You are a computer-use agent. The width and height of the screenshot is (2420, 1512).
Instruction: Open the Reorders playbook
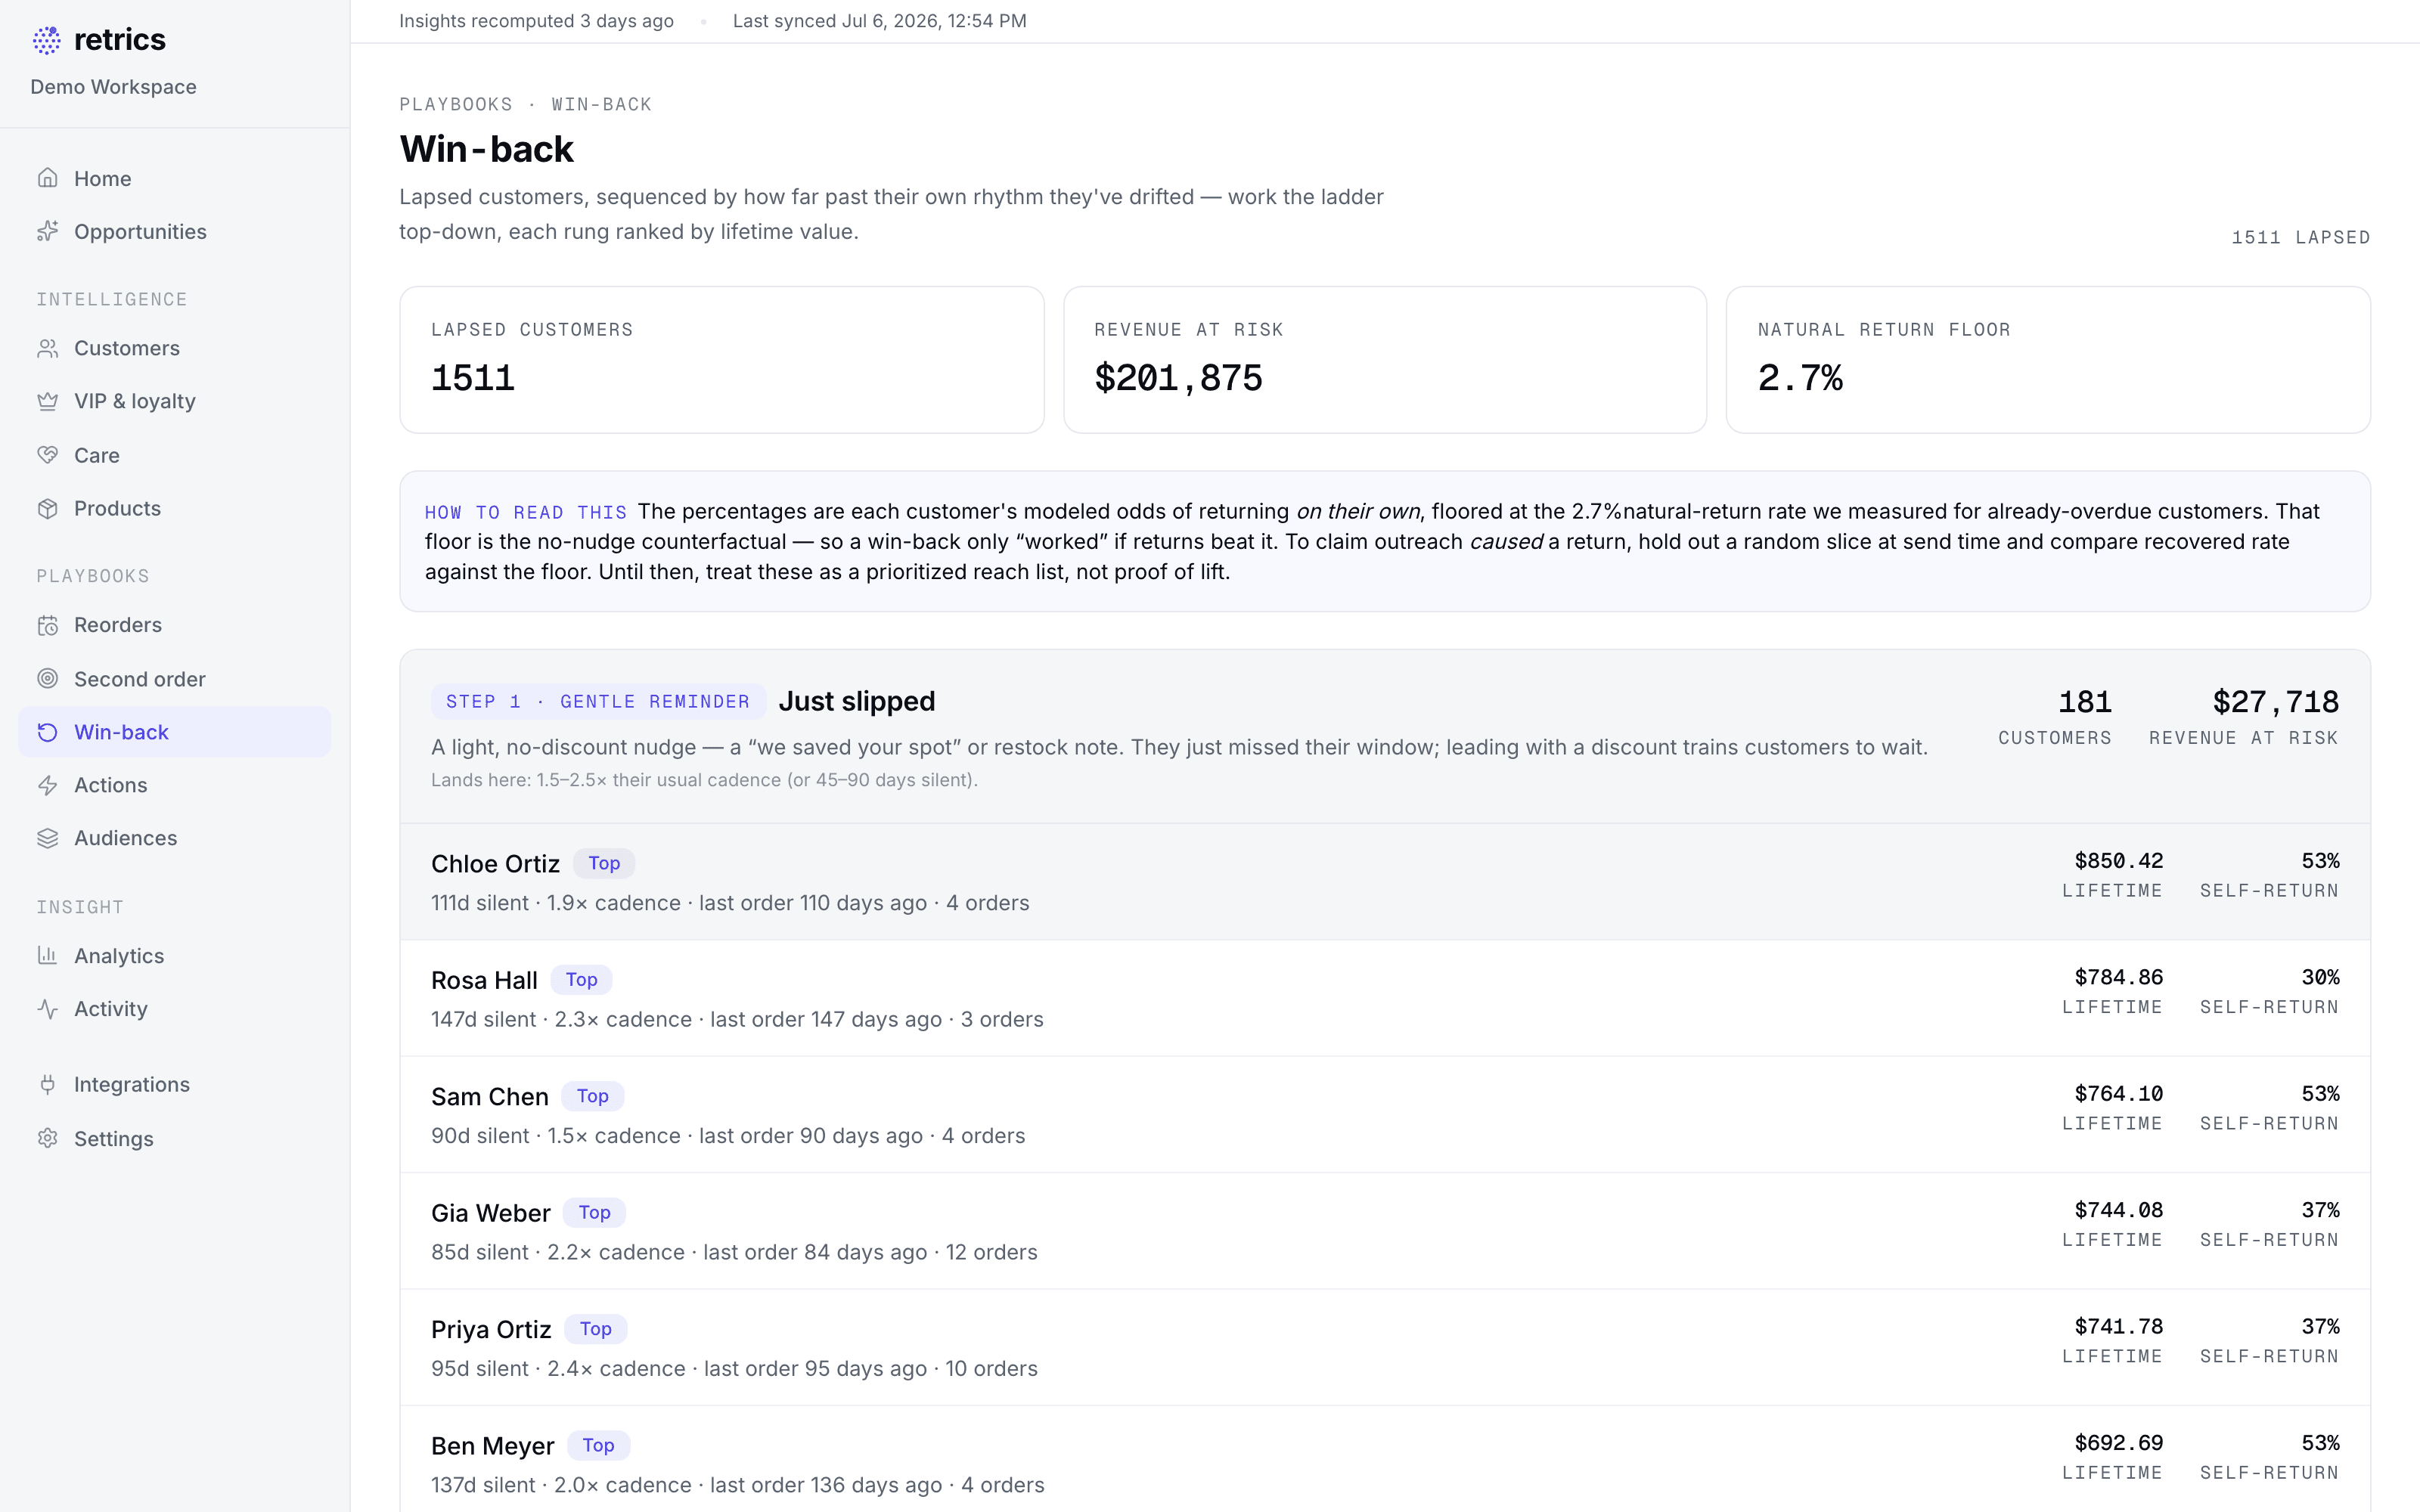point(174,625)
